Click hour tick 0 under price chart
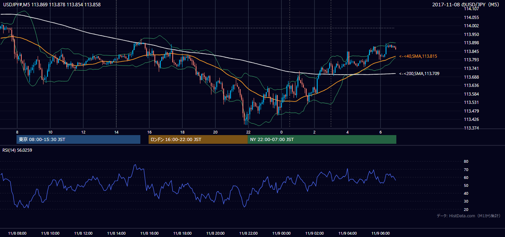The image size is (505, 237). [281, 132]
